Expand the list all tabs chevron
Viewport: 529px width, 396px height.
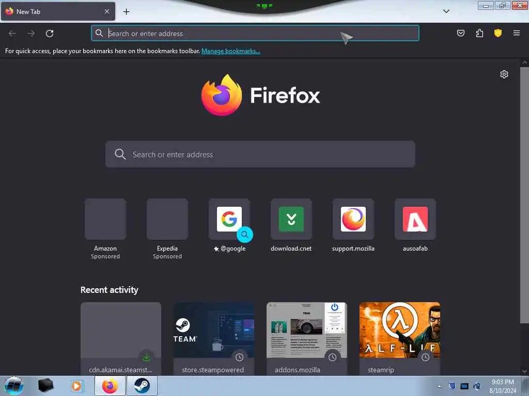pos(446,11)
